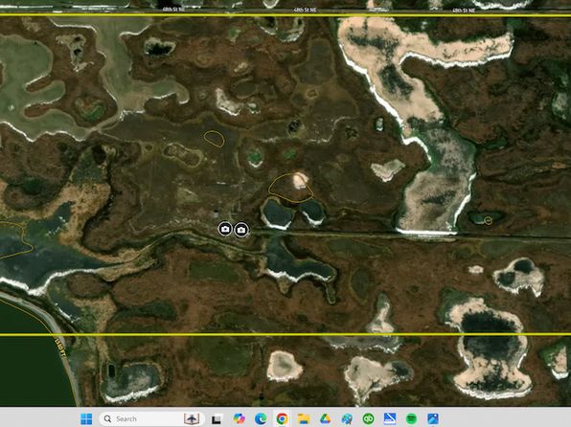Viewport: 571px width, 427px height.
Task: Select the small yellow circle marker in the pond
Action: pos(488,220)
